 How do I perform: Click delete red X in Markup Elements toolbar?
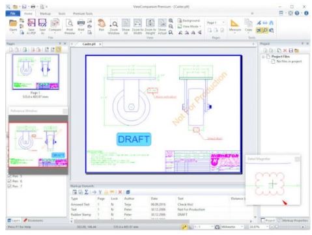click(x=120, y=192)
